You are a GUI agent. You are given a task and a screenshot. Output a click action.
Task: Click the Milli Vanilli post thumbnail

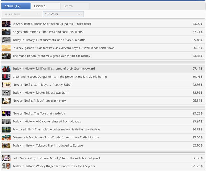point(6,69)
